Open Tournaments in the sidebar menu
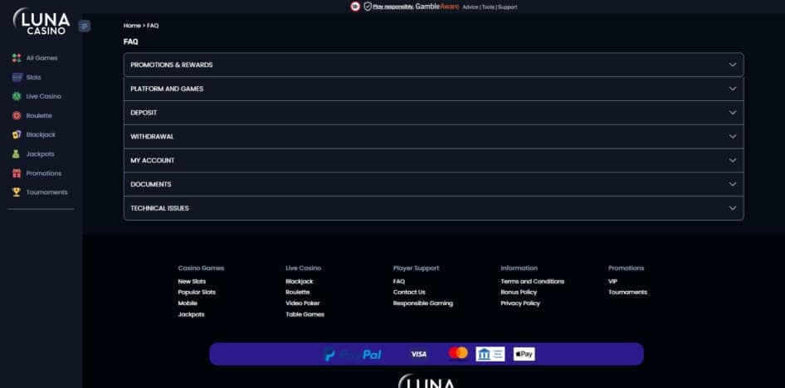Screen dimensions: 785x388 point(47,192)
